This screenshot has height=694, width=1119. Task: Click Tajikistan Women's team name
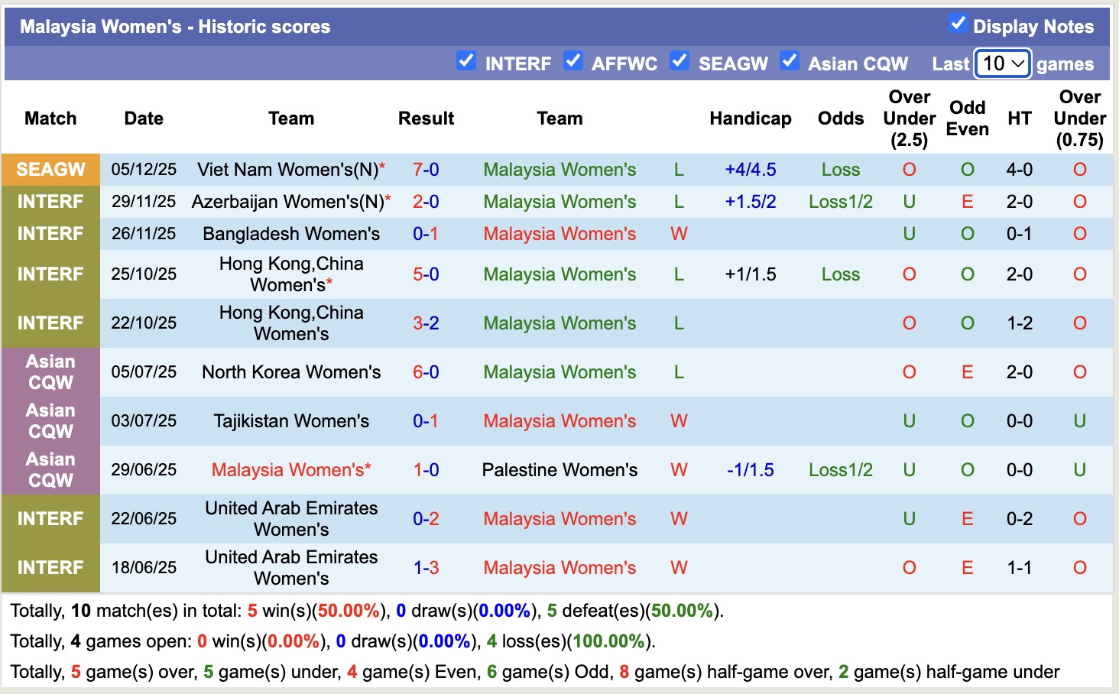(x=291, y=421)
